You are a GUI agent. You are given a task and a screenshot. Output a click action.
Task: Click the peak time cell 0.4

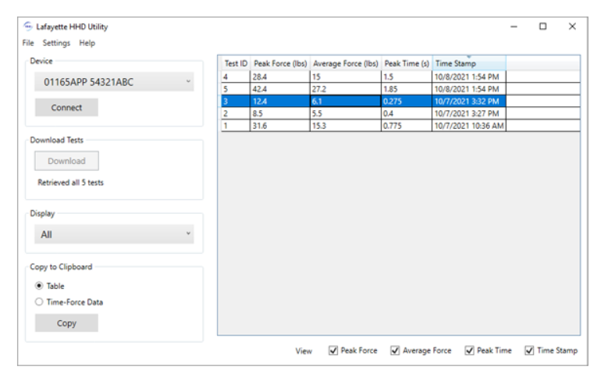tap(407, 114)
